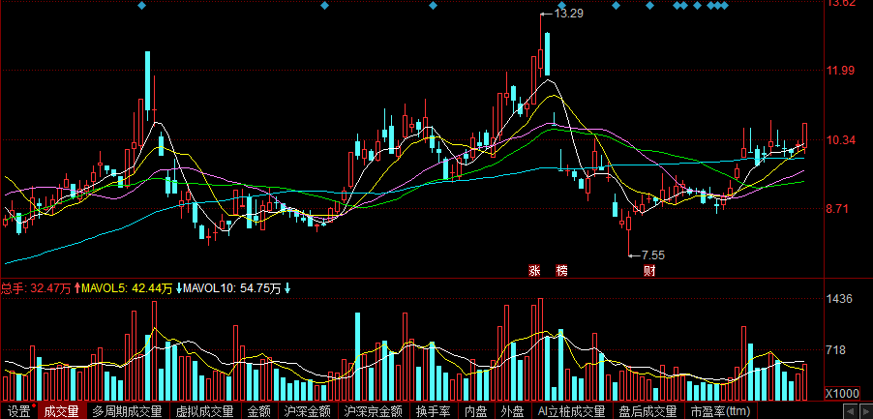873x419 pixels.
Task: Click the MAVOL5: 42.44万 readout
Action: point(127,288)
